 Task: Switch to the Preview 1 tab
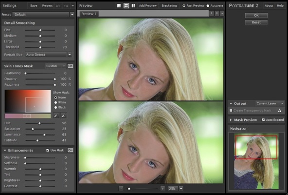(89, 14)
